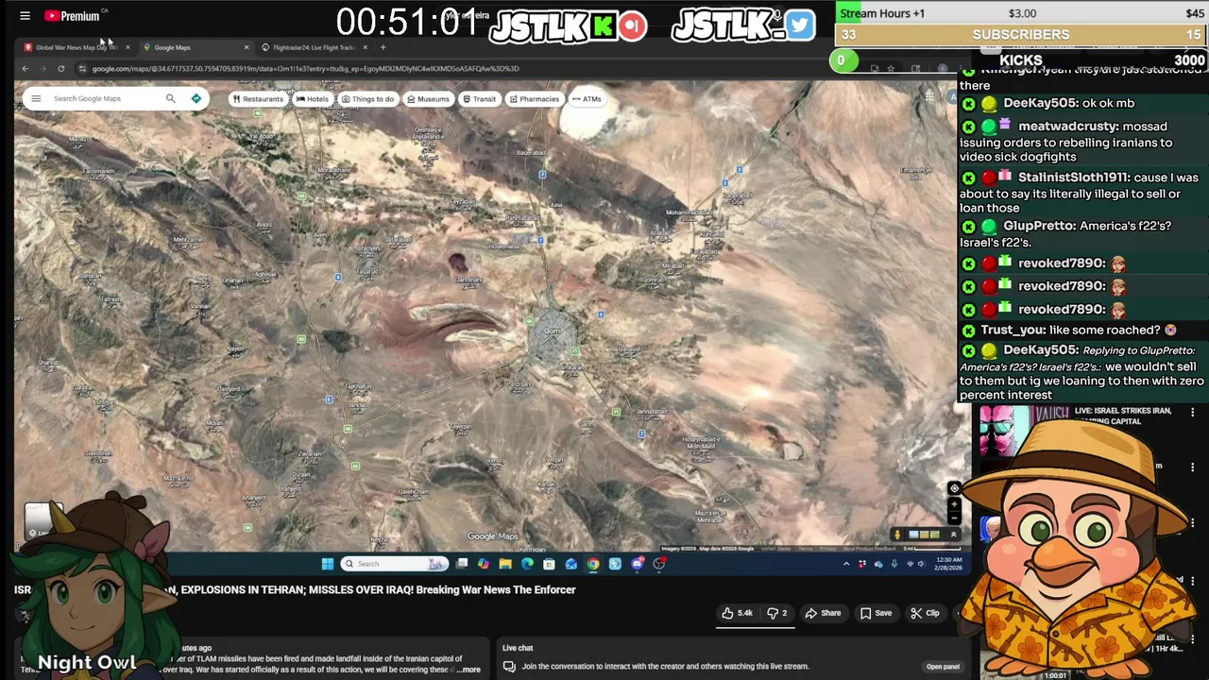Expand the map imagery layers strip
This screenshot has width=1209, height=680.
[x=953, y=535]
